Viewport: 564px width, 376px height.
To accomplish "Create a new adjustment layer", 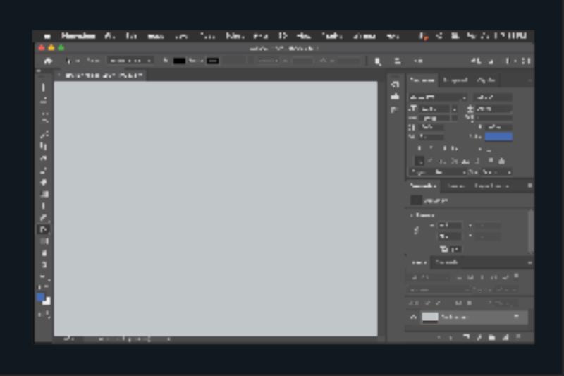I will [479, 337].
